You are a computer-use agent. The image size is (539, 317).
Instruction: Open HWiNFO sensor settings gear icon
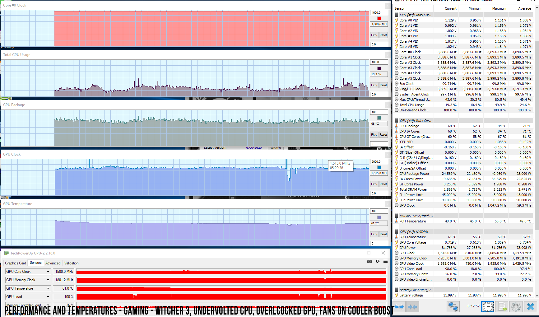click(516, 307)
